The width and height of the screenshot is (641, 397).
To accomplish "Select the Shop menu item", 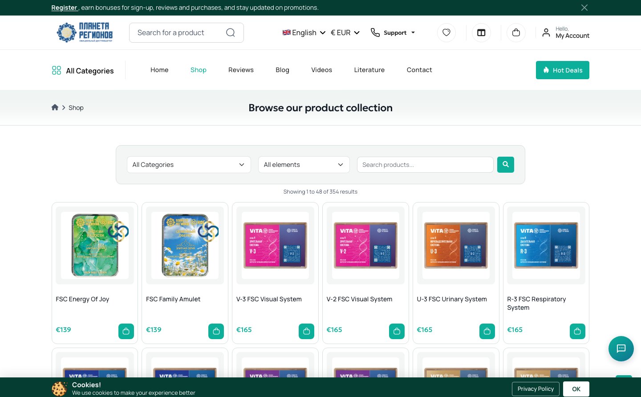I will (x=199, y=70).
